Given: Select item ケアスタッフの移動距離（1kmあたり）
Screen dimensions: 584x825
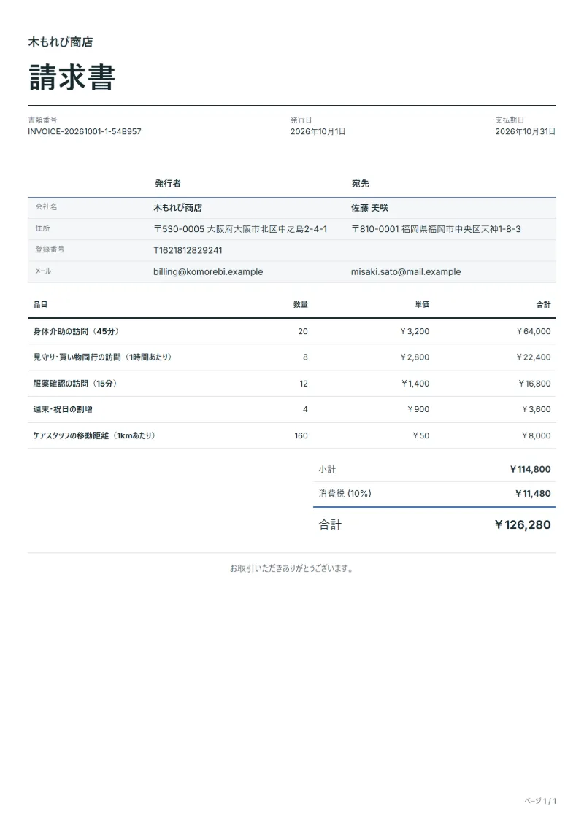Looking at the screenshot, I should coord(94,435).
